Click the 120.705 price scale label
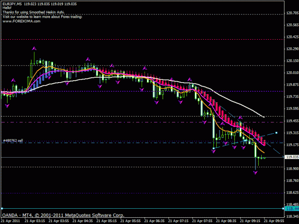The width and height of the screenshot is (299, 224). pyautogui.click(x=292, y=13)
